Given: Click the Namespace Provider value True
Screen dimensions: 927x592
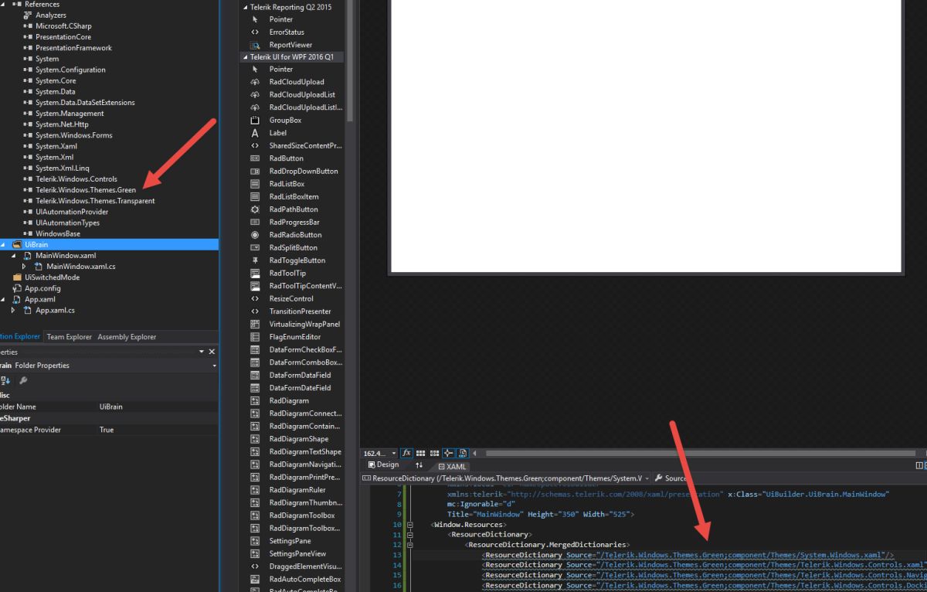Looking at the screenshot, I should 107,430.
